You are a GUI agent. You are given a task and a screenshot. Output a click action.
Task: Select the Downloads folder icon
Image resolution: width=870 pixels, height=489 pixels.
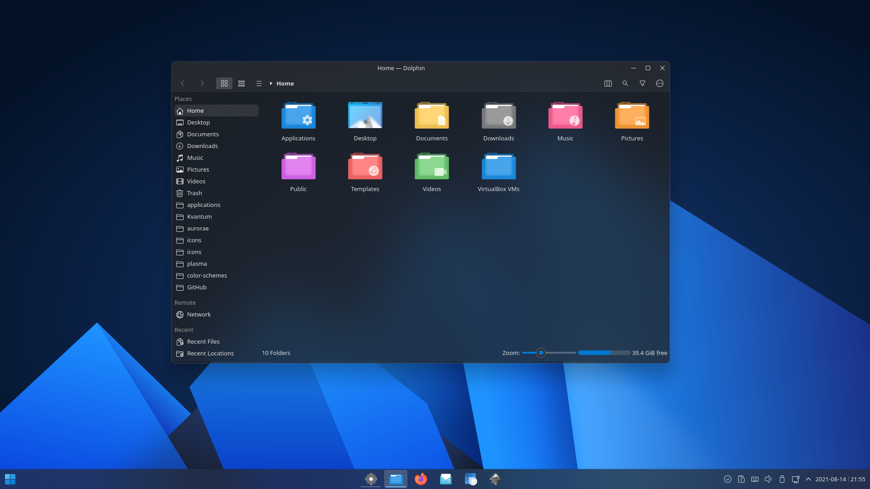point(498,115)
